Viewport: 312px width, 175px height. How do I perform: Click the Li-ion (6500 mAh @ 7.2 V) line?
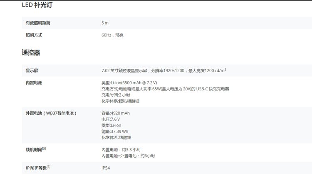tap(129, 83)
